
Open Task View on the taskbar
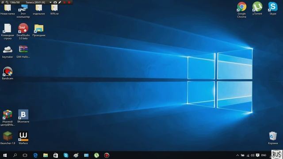pos(25,155)
